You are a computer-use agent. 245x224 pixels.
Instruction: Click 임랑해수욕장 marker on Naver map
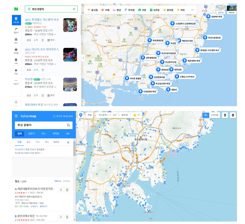[215, 16]
